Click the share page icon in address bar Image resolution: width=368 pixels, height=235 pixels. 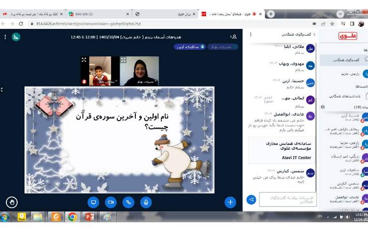pyautogui.click(x=323, y=23)
